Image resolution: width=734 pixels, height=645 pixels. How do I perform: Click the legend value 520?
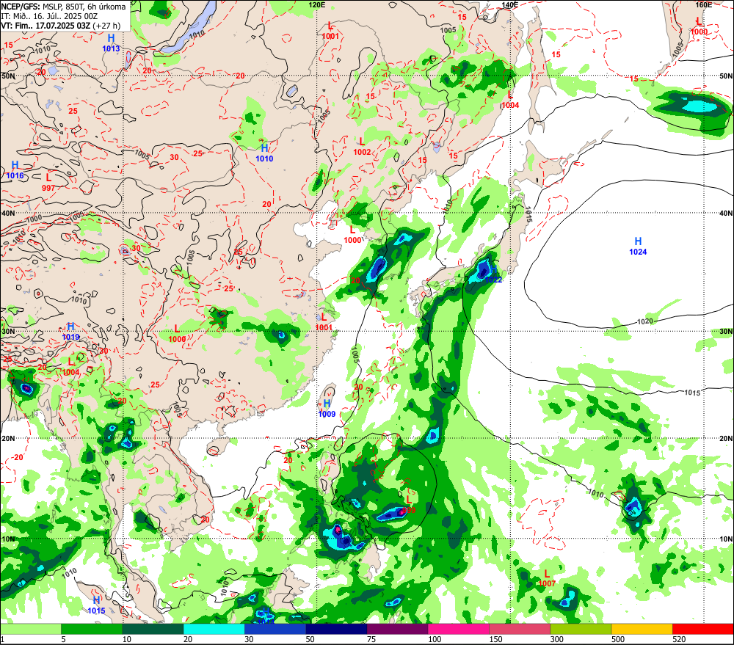(x=679, y=639)
